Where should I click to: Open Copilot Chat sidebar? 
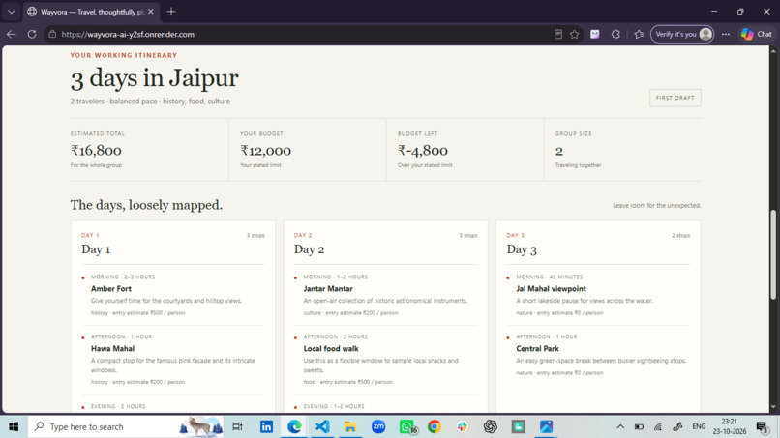[x=756, y=34]
